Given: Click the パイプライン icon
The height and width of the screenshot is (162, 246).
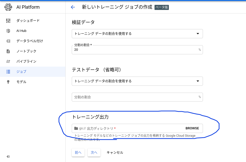Looking at the screenshot, I should (8, 61).
